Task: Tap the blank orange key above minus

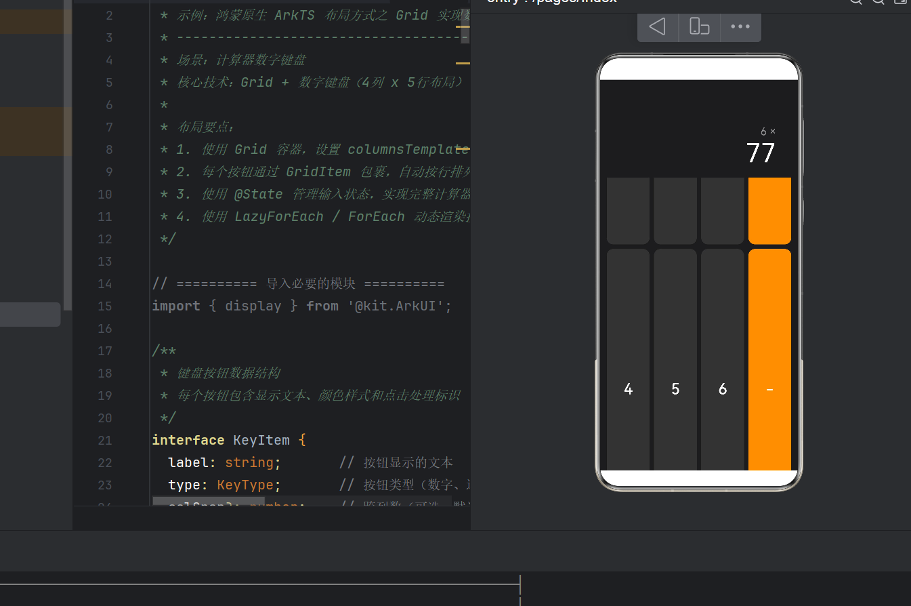Action: pos(769,211)
